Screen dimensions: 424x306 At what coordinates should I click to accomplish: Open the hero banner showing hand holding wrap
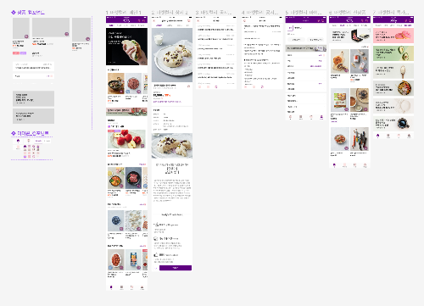click(126, 47)
